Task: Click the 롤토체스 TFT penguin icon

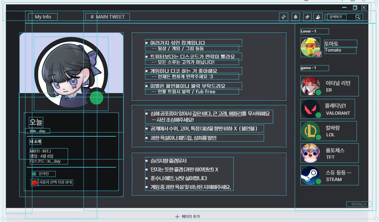Action: click(x=310, y=153)
